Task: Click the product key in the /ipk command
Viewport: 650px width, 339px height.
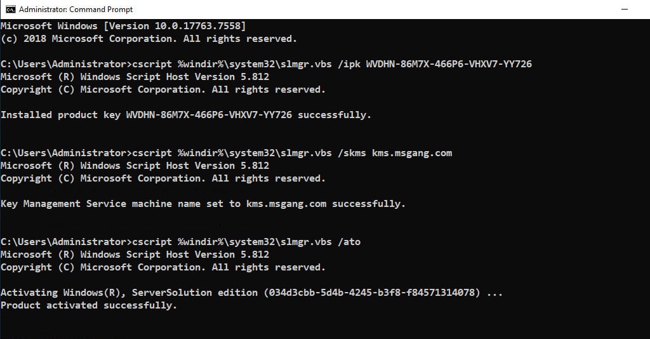Action: coord(449,64)
